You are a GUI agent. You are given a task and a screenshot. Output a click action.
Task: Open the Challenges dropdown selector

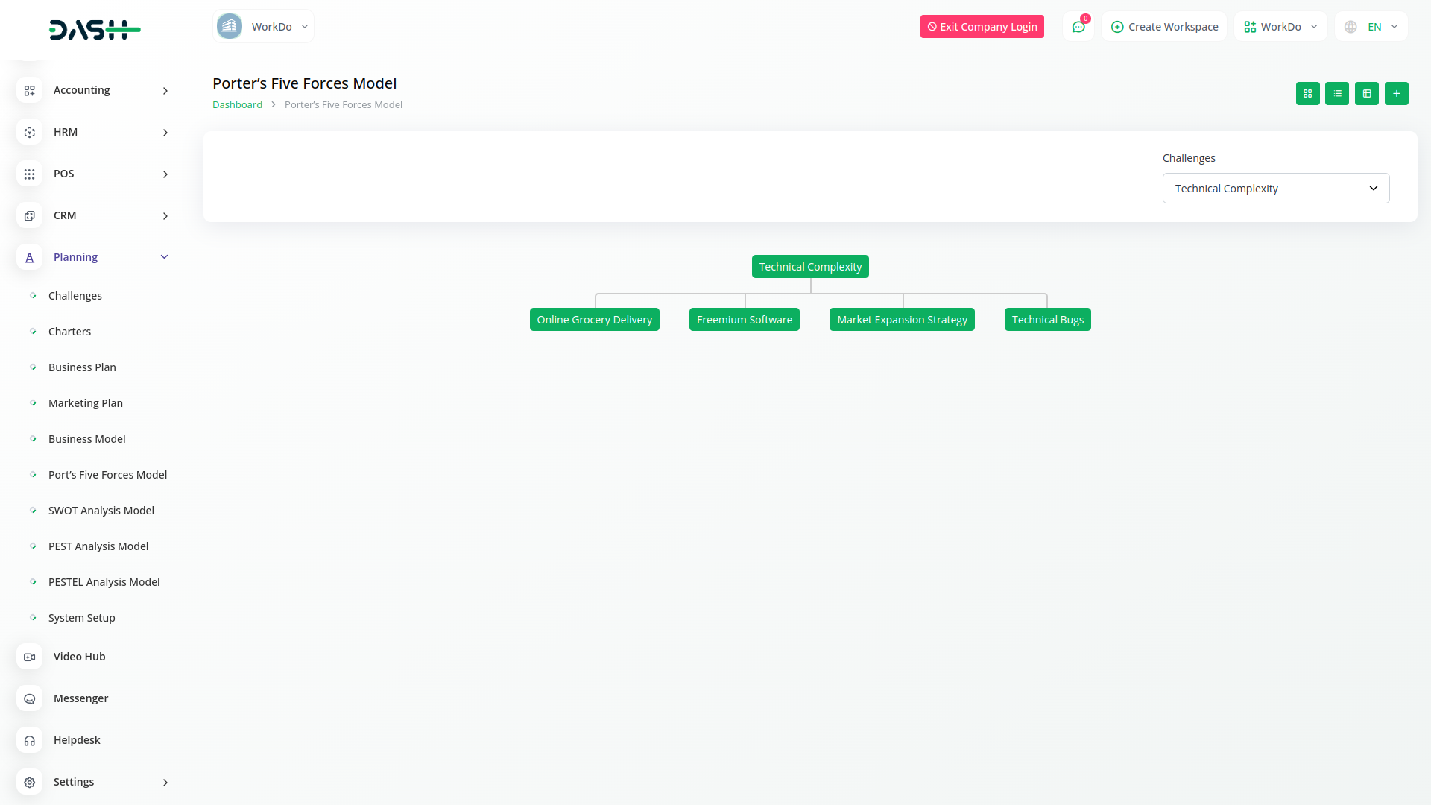1275,189
